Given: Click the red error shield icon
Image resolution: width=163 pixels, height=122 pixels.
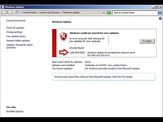Looking at the screenshot, I should (64, 36).
